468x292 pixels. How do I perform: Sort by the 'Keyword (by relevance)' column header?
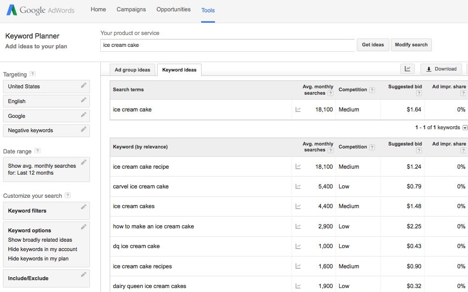[x=140, y=147]
